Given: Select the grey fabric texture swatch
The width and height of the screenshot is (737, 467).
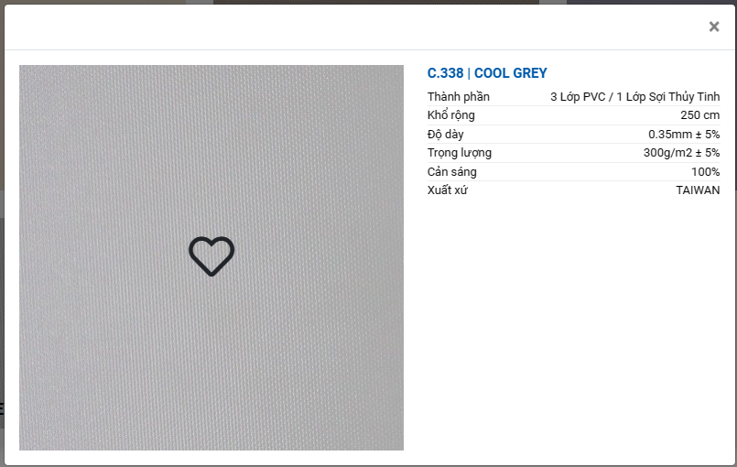Looking at the screenshot, I should [x=211, y=257].
